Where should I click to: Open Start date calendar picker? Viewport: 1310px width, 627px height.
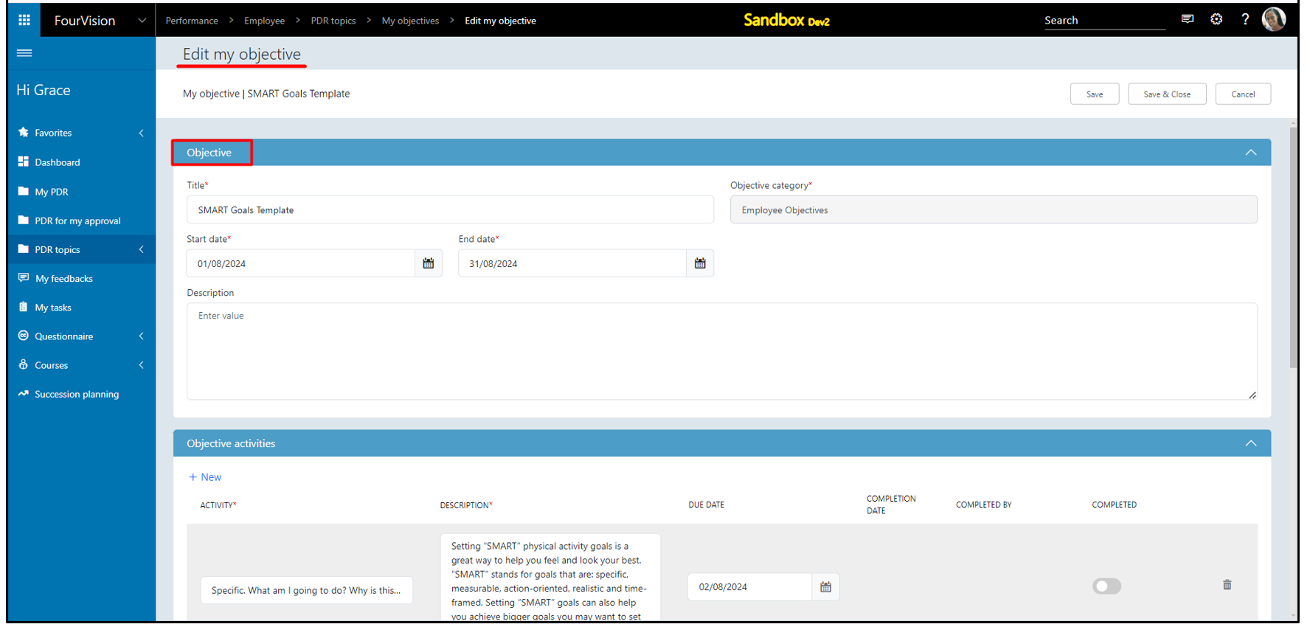429,263
